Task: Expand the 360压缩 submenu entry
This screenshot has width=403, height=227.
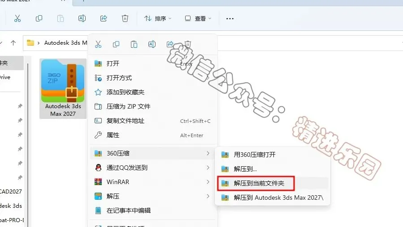Action: (153, 153)
